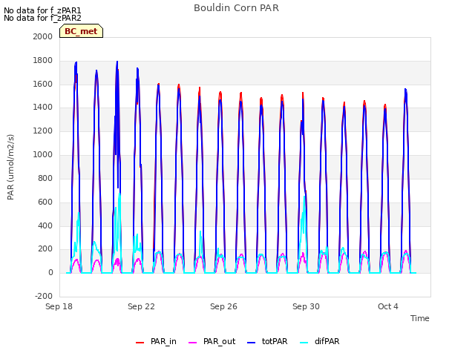Click the 1200 y-axis tick label
475x356 pixels.
tap(43, 131)
